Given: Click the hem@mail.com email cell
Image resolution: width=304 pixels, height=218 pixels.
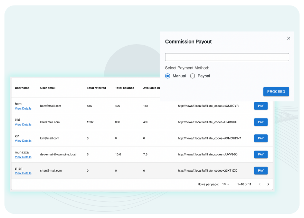Looking at the screenshot, I should [50, 106].
